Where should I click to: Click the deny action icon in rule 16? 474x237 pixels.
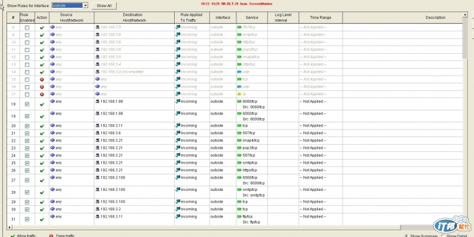[x=42, y=87]
